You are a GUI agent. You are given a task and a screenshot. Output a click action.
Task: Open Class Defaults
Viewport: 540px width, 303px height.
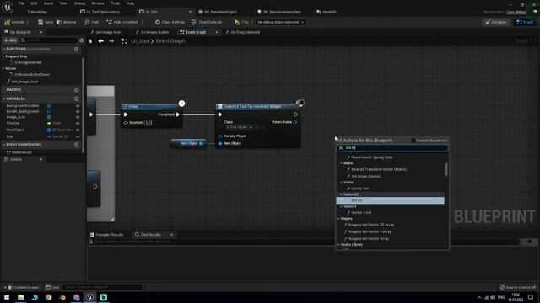point(207,22)
